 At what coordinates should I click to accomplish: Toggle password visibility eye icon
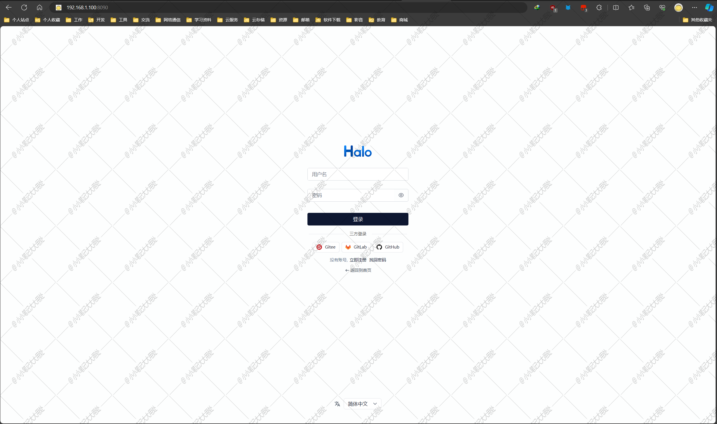(401, 195)
